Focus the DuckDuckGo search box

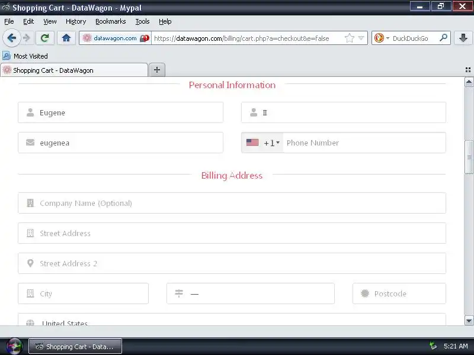click(x=412, y=38)
